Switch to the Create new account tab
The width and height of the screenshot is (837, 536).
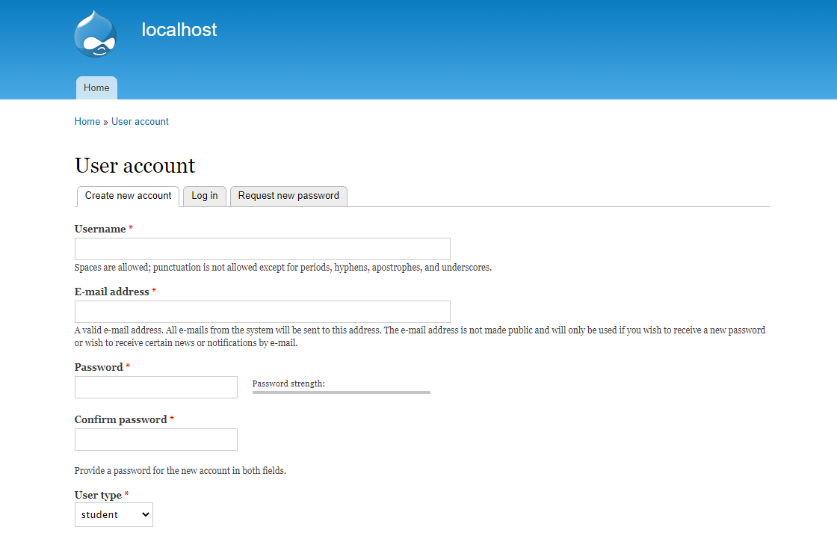[127, 195]
